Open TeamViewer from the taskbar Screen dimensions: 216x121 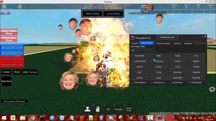click(x=62, y=118)
